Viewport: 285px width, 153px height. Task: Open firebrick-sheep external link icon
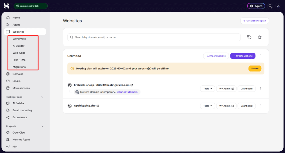point(132,85)
